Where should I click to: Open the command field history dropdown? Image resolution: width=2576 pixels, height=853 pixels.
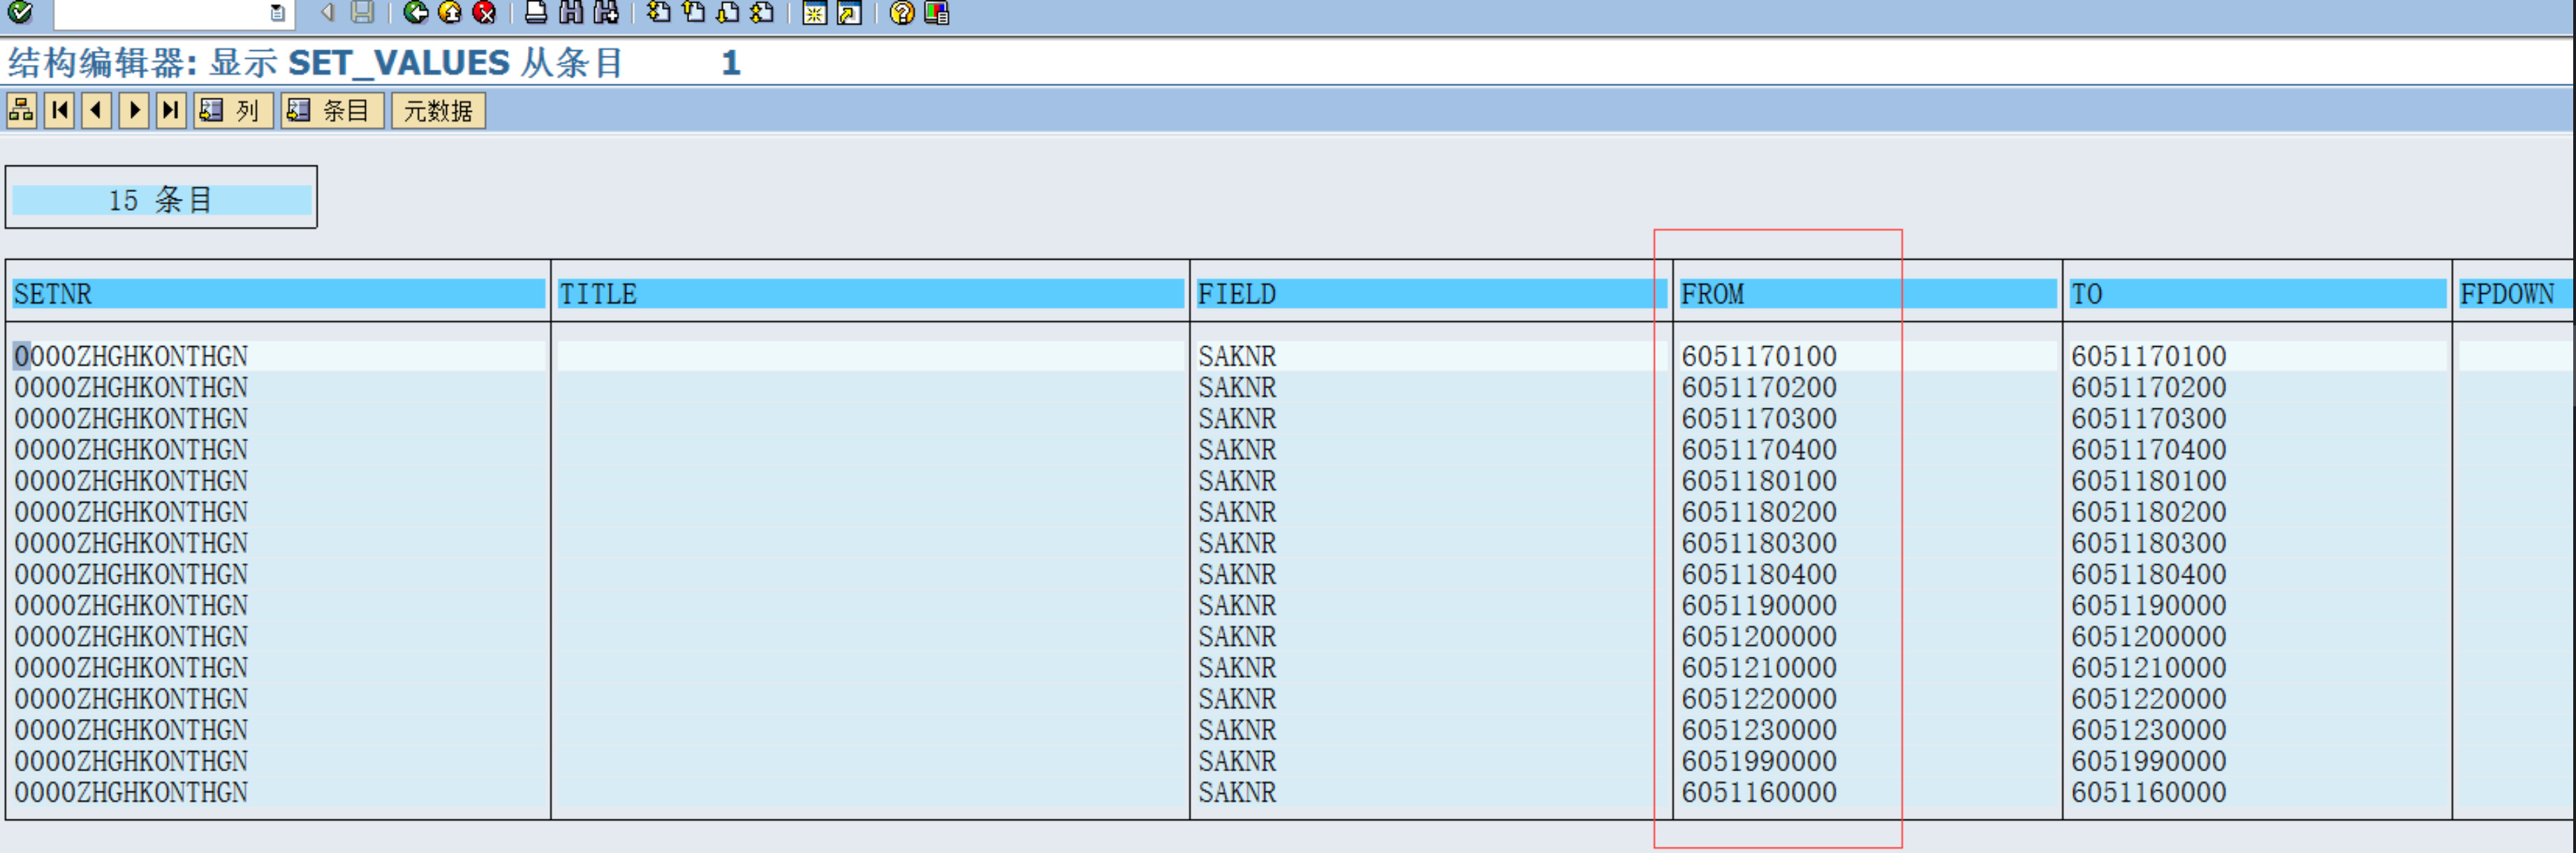point(277,13)
